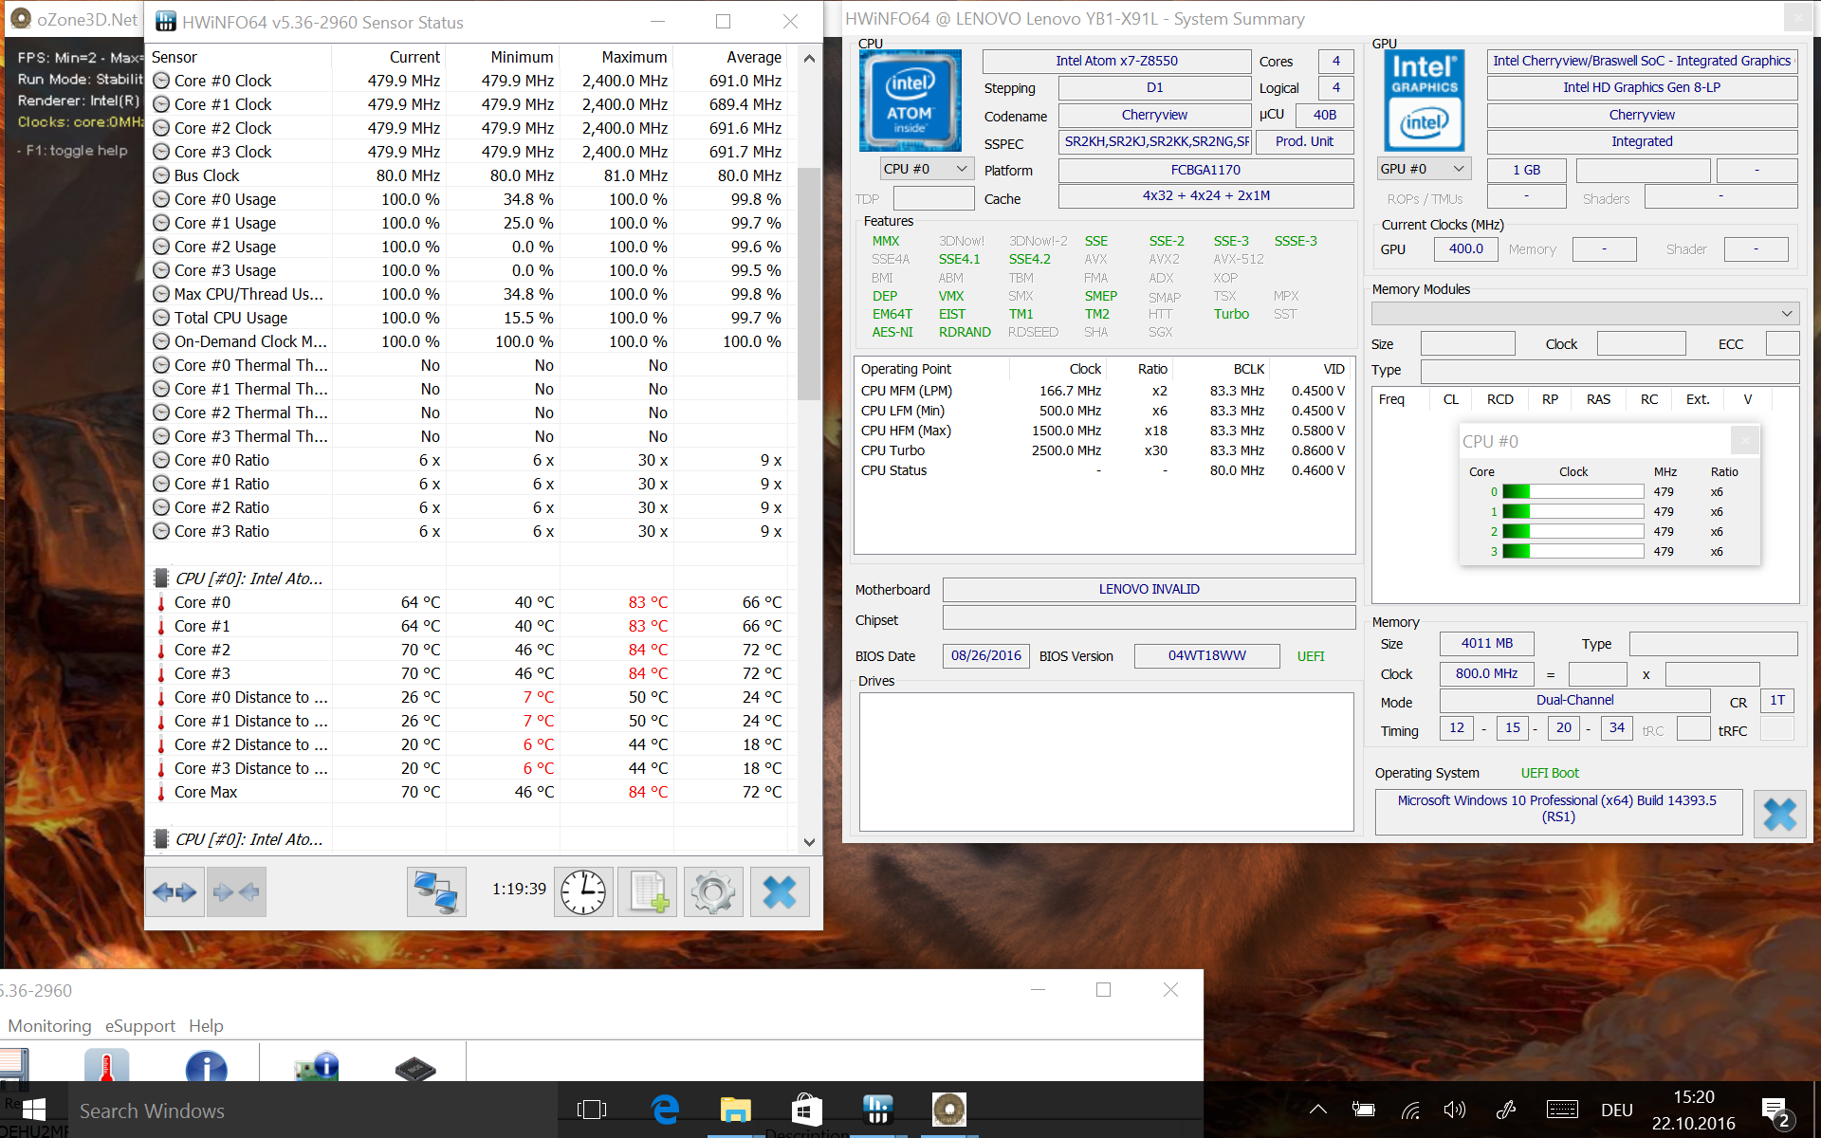
Task: Click the blue X in System Summary
Action: click(x=1779, y=814)
